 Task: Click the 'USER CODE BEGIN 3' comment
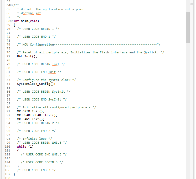[42, 162]
